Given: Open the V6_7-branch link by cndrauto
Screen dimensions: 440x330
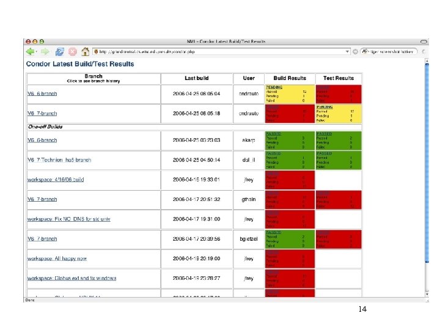Looking at the screenshot, I should click(x=42, y=114).
